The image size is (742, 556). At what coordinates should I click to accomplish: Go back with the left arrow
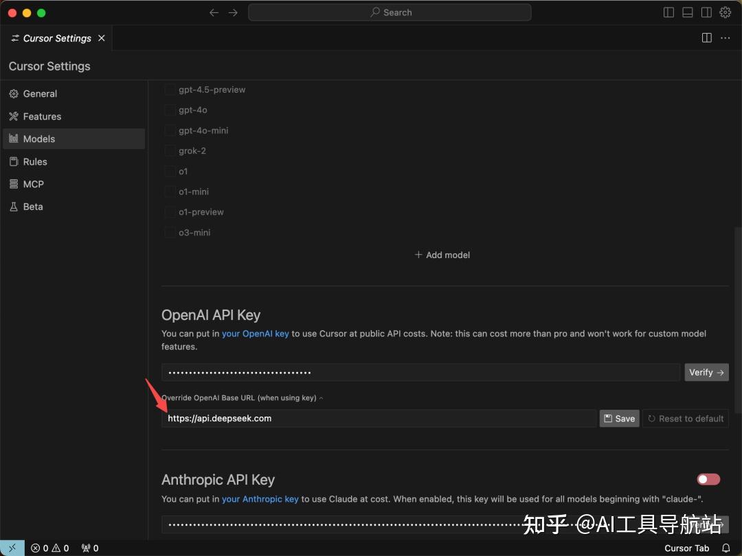[214, 13]
